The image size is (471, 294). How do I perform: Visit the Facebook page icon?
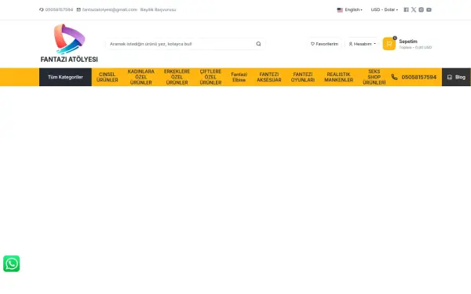click(x=406, y=9)
